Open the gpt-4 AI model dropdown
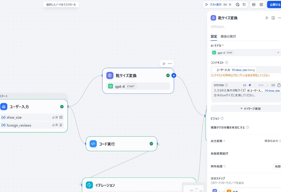 (x=246, y=52)
